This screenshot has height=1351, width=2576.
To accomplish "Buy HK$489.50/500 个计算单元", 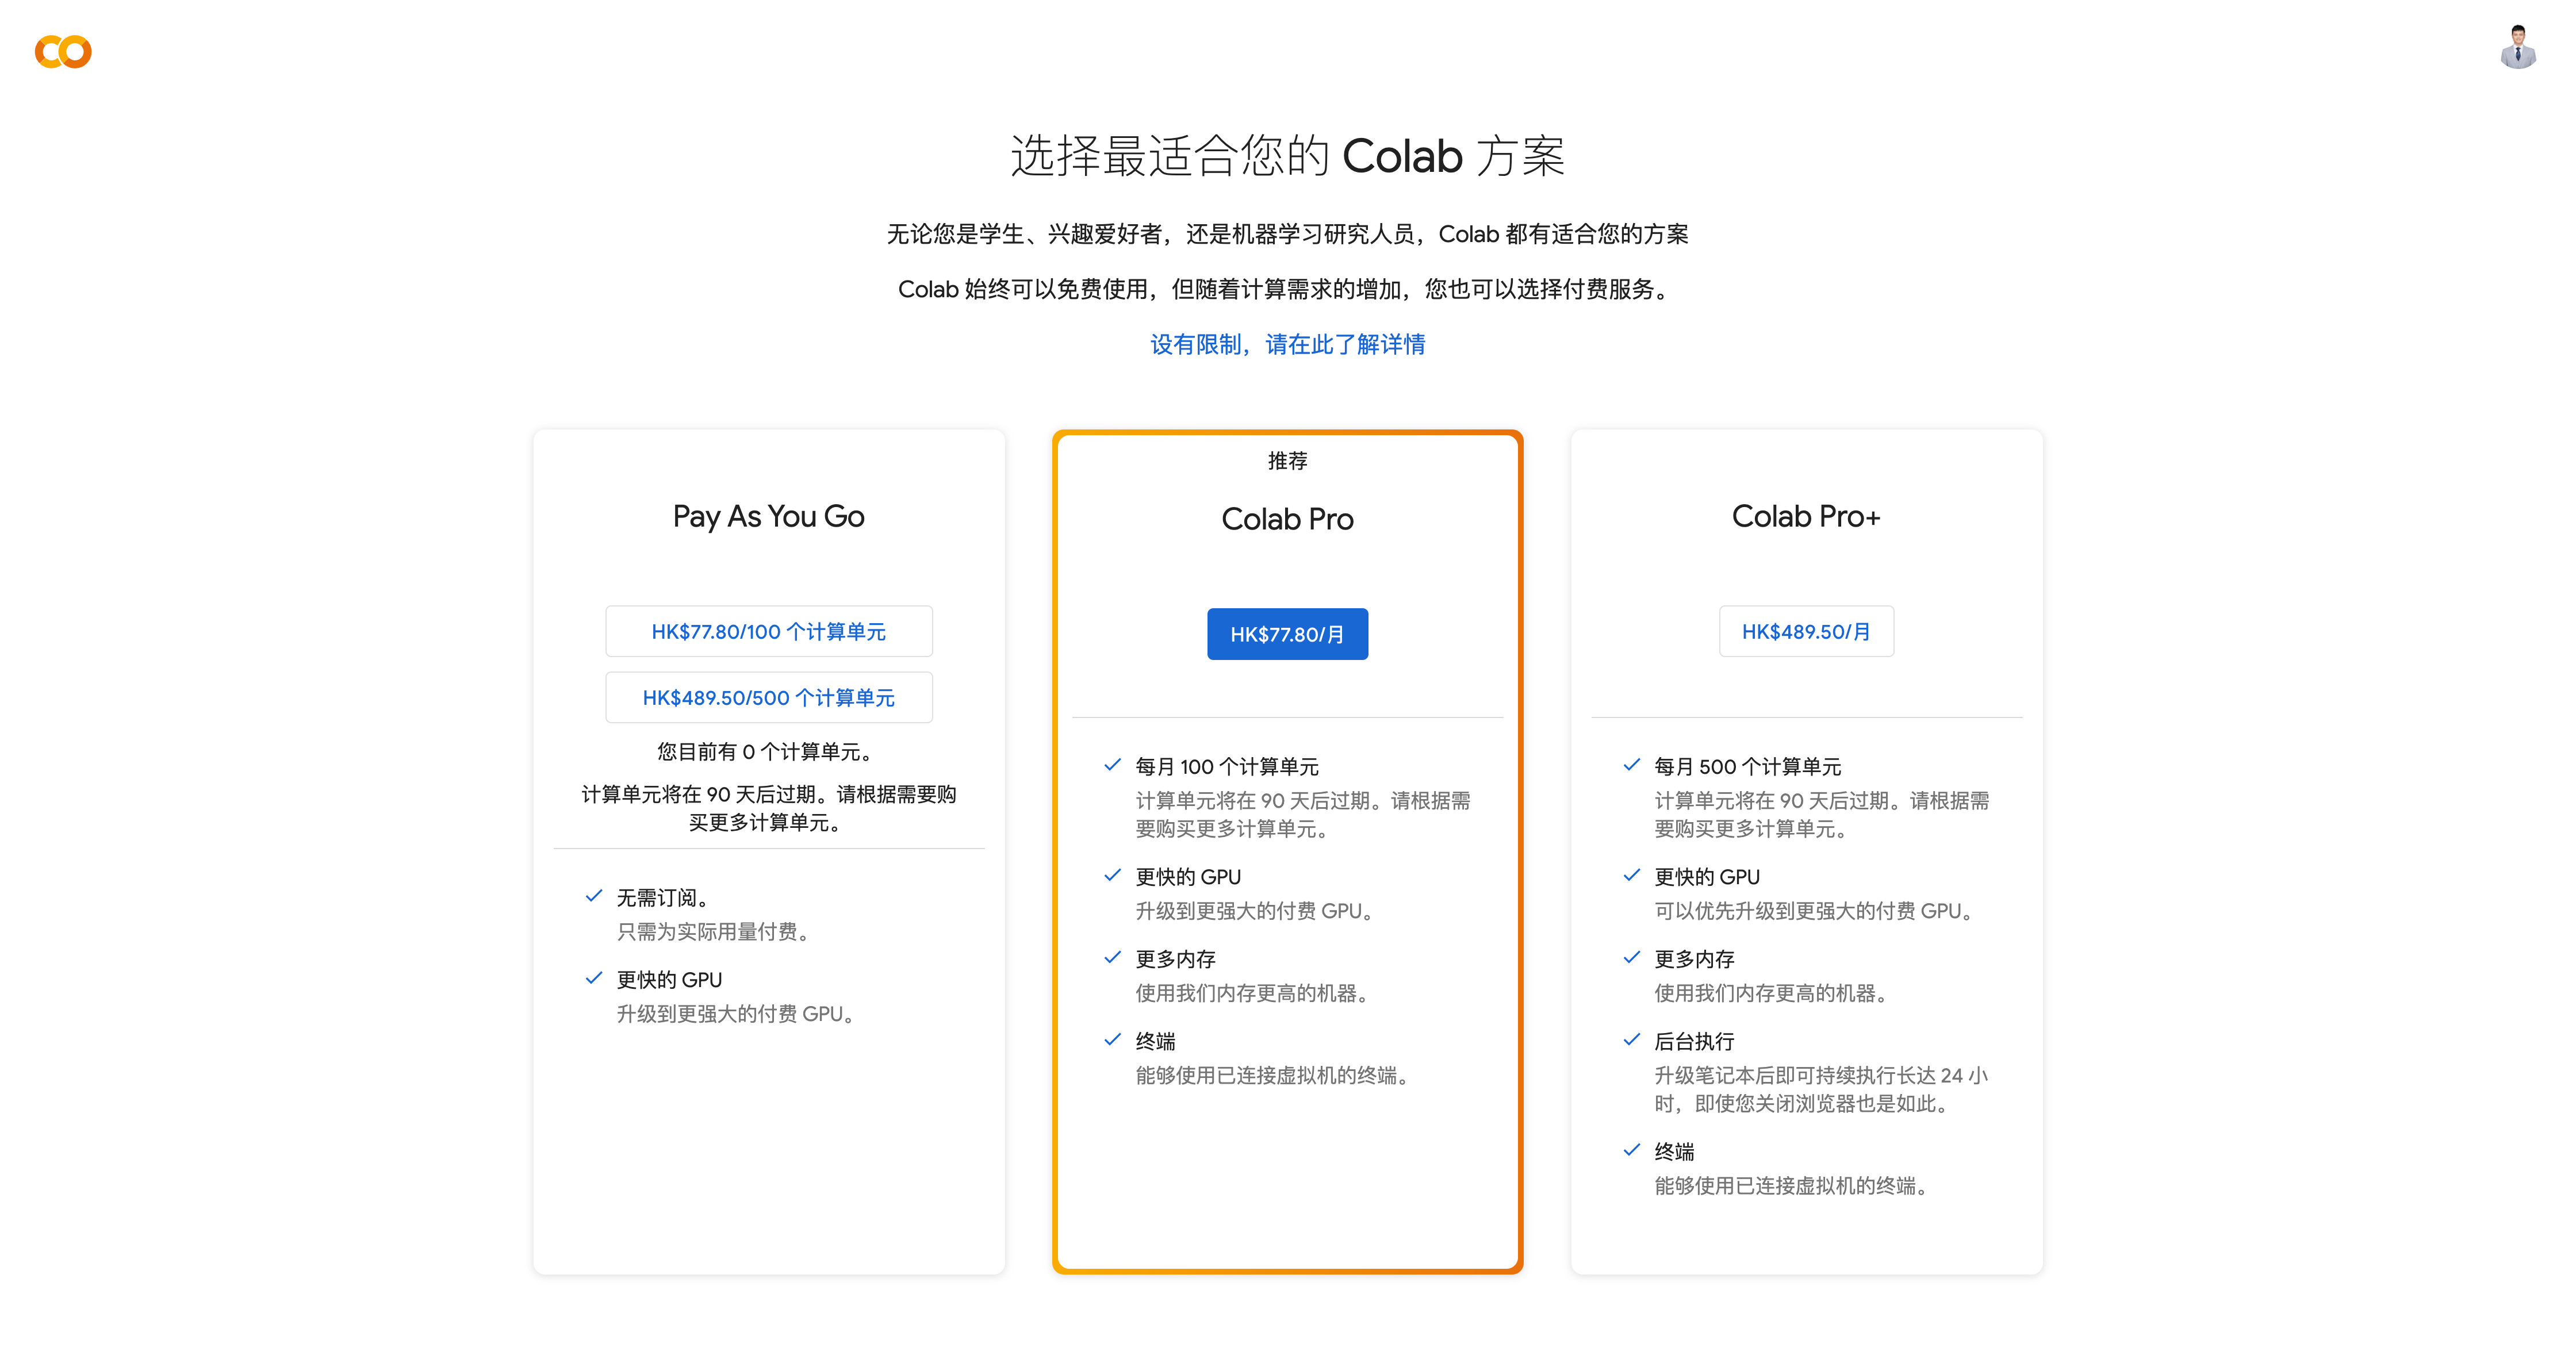I will tap(768, 697).
